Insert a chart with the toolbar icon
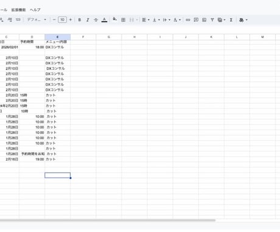 pyautogui.click(x=204, y=20)
